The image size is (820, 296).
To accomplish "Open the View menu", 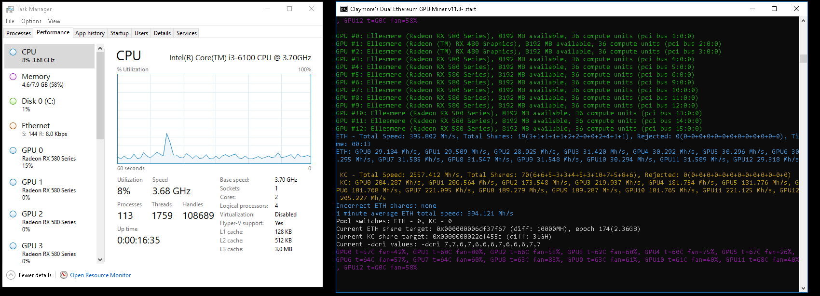I will pyautogui.click(x=54, y=21).
